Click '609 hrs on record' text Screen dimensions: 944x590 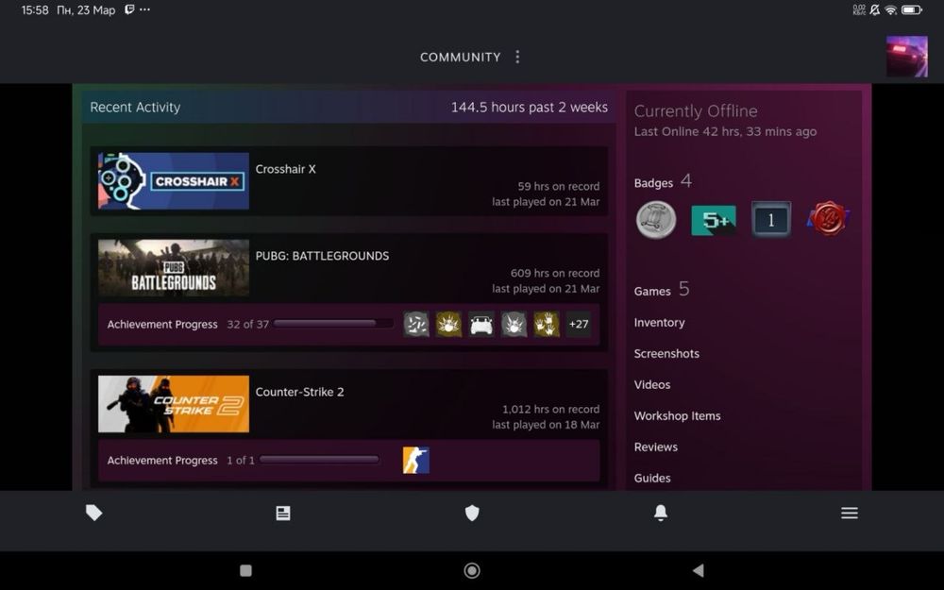tap(555, 273)
